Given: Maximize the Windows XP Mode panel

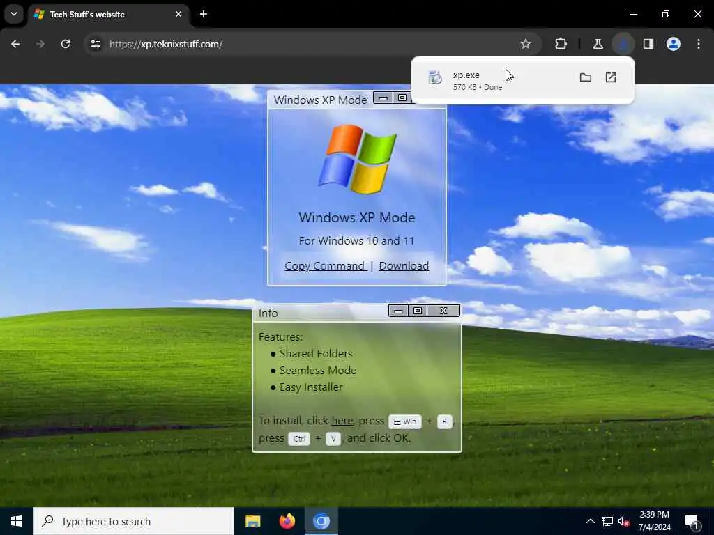Looking at the screenshot, I should click(x=402, y=98).
